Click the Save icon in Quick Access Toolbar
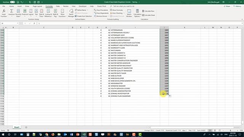The height and width of the screenshot is (137, 244). [18, 2]
